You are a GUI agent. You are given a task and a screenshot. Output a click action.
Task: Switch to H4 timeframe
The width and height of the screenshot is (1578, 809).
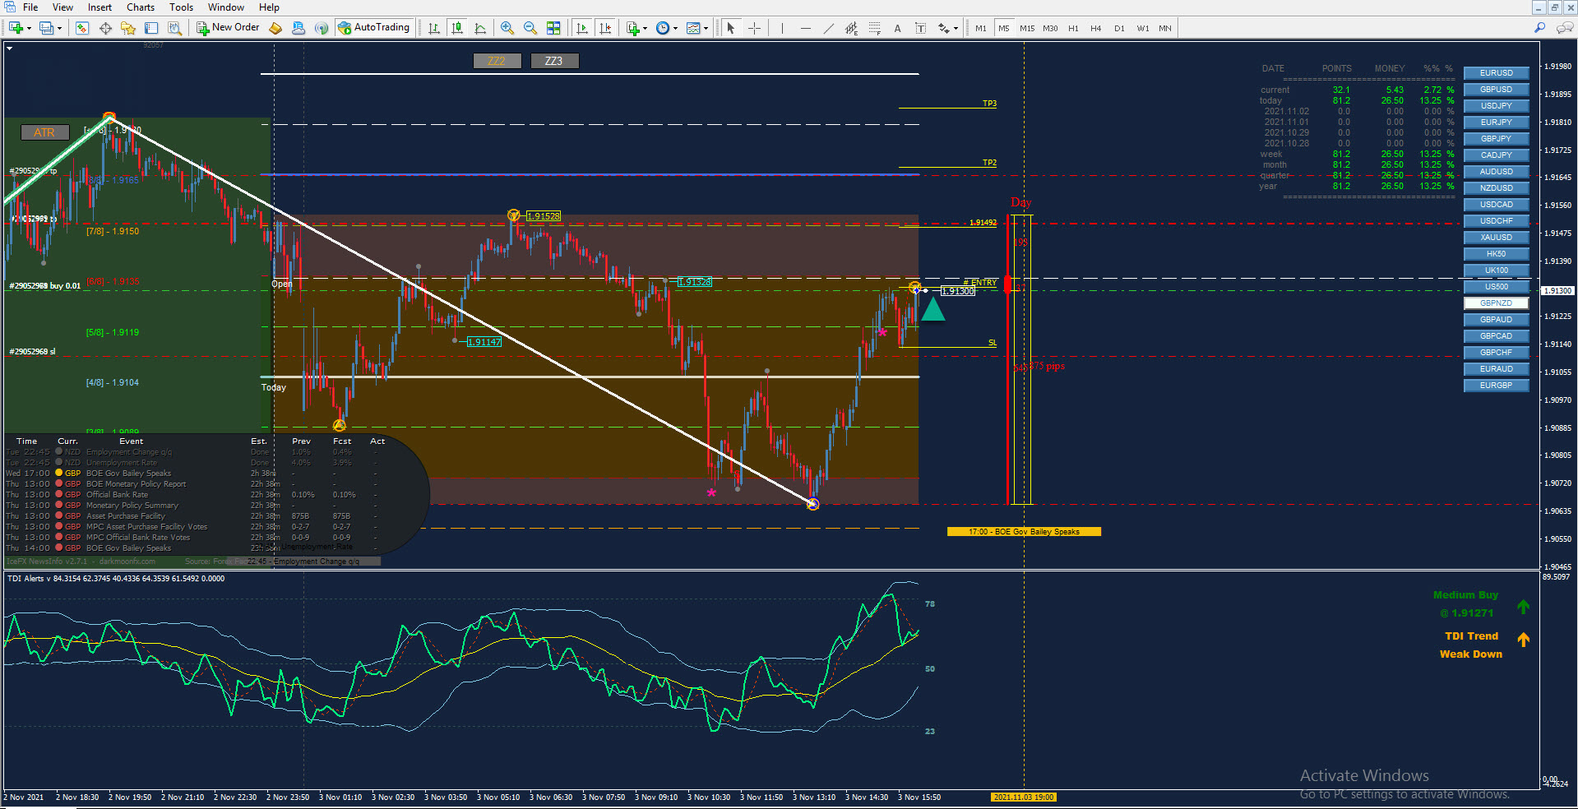click(x=1096, y=28)
